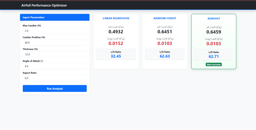Viewport: 256px width, 130px height.
Task: Click the Thickness (%) label
Action: tap(30, 49)
